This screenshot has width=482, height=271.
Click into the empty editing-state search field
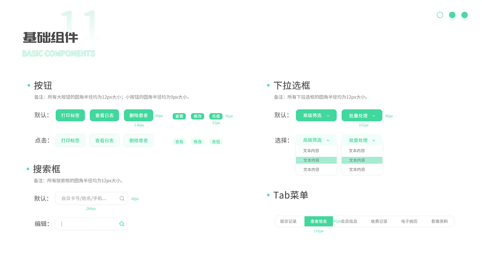[92, 224]
